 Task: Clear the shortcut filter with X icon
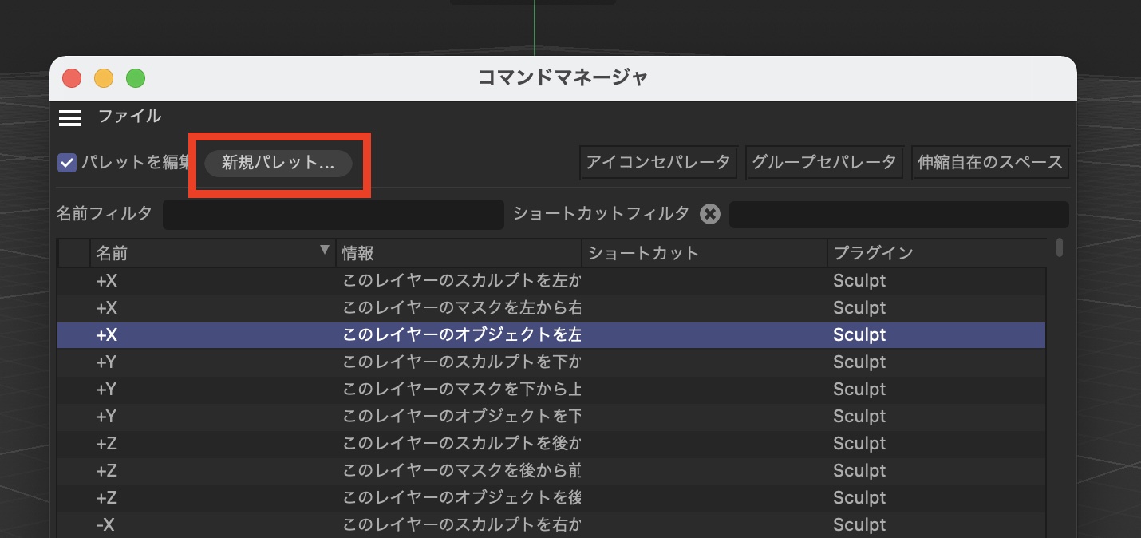click(x=710, y=214)
